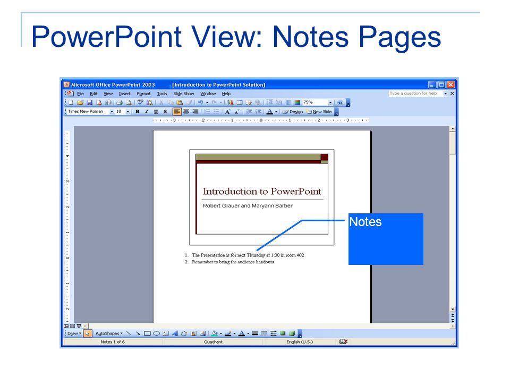Toggle Underline formatting
The width and height of the screenshot is (510, 383).
[x=156, y=111]
